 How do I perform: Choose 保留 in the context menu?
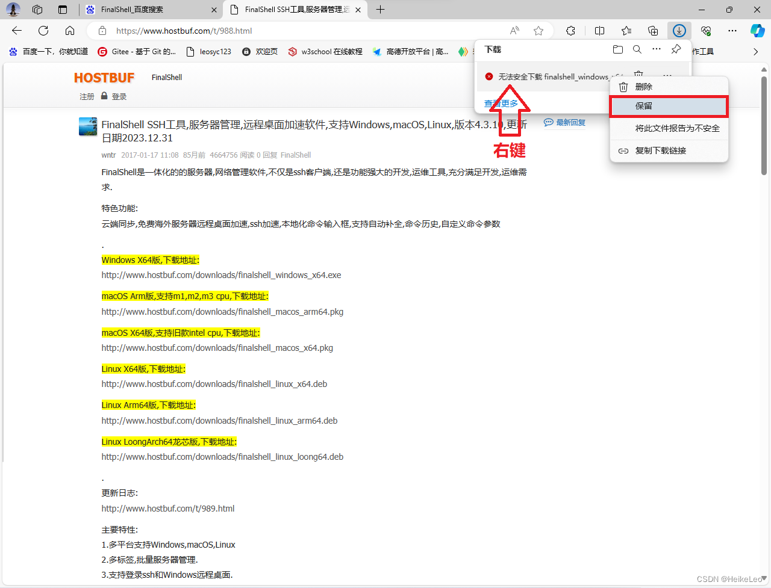669,106
